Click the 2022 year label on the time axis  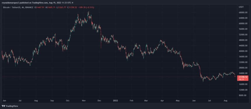(x=115, y=101)
